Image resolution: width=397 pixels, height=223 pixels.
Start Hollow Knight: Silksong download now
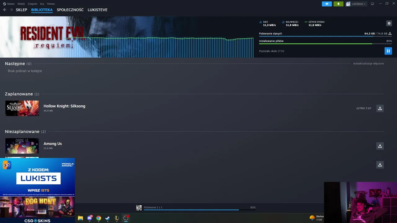[380, 108]
